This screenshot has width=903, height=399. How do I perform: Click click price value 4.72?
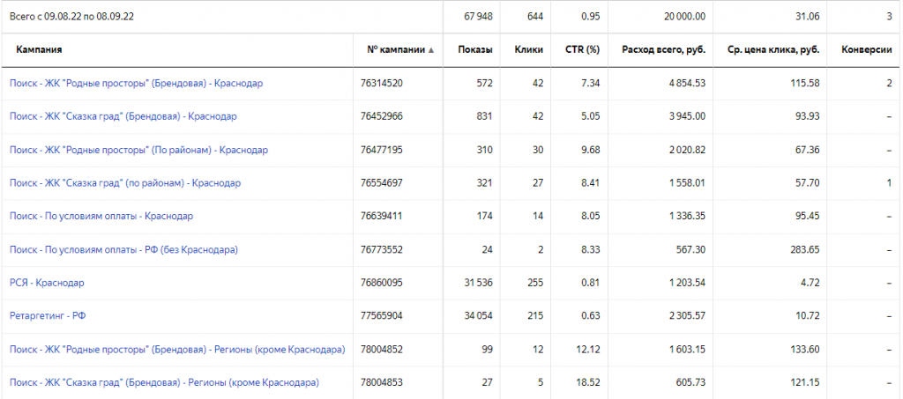tap(810, 283)
